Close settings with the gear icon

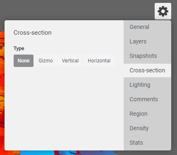163,11
